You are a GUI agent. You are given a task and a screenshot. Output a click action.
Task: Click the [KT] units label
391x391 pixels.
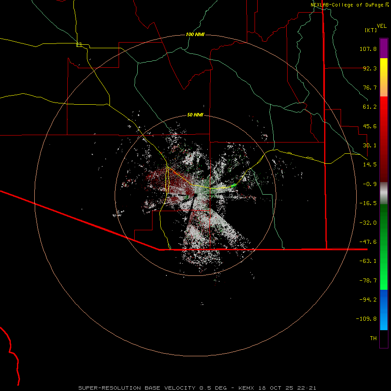click(371, 30)
